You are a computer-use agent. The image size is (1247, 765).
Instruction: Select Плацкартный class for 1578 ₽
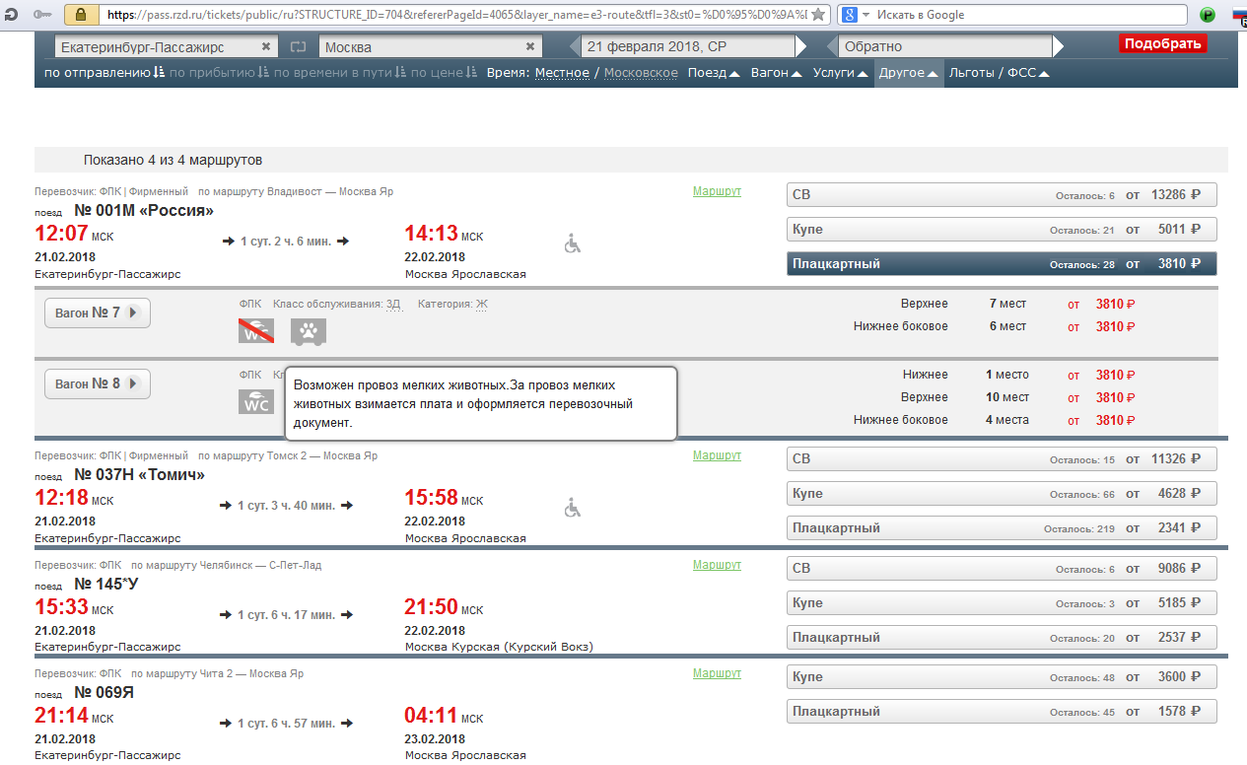1002,712
